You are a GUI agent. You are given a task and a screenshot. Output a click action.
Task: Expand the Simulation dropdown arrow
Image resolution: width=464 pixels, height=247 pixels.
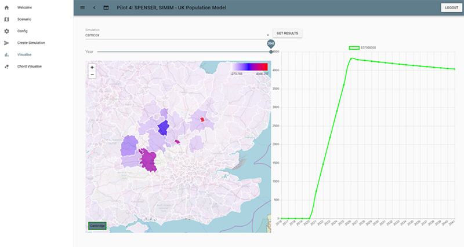click(x=268, y=35)
